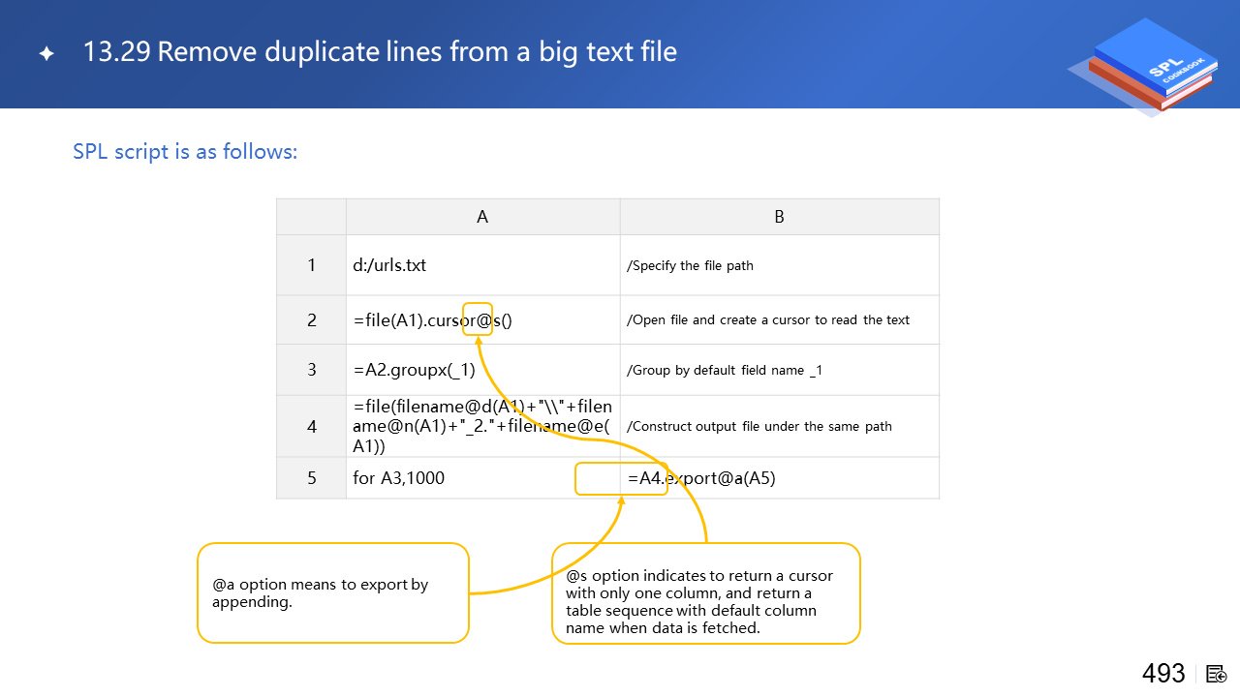This screenshot has height=697, width=1240.
Task: Click the four-point star icon beside title
Action: [x=46, y=54]
